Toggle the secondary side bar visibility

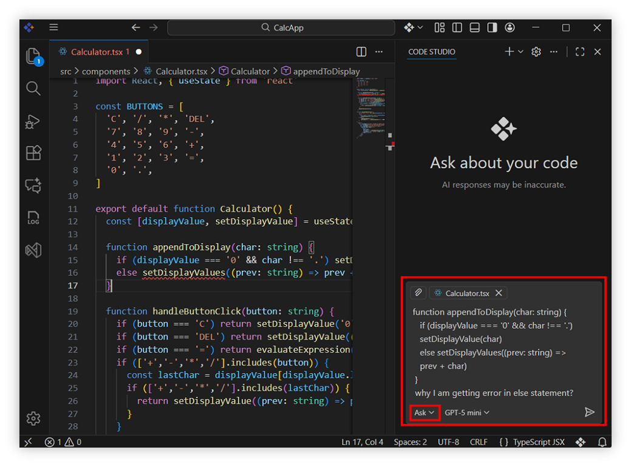tap(493, 28)
